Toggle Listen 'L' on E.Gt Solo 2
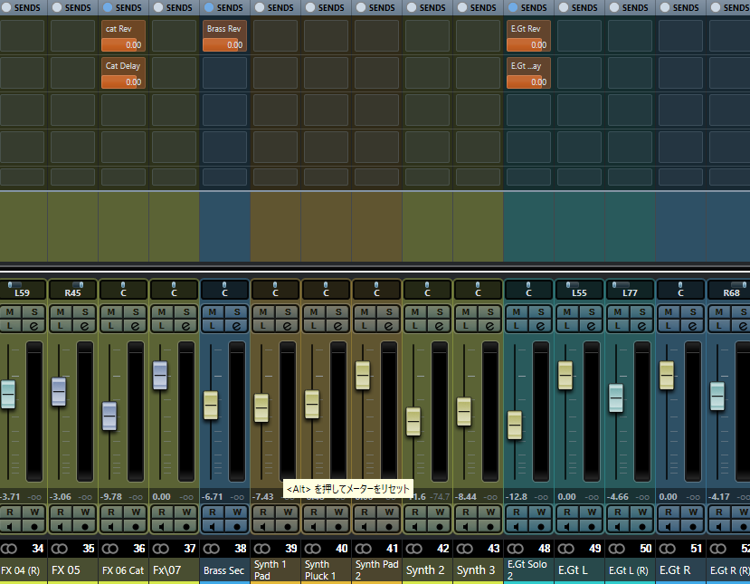750x584 pixels. [x=516, y=326]
